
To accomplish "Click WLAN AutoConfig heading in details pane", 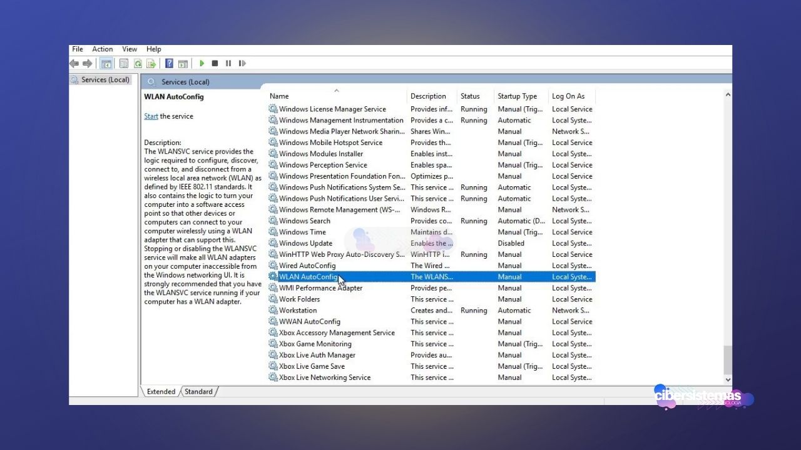I will coord(174,97).
